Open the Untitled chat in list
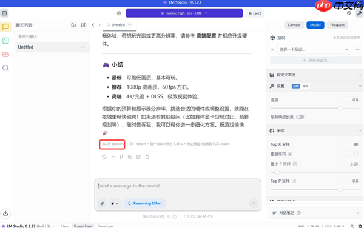This screenshot has width=364, height=228. pyautogui.click(x=52, y=47)
